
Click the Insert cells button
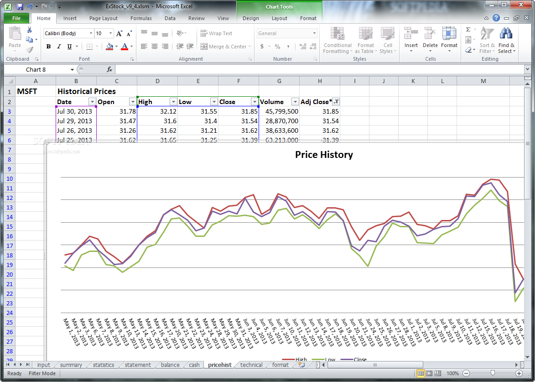click(411, 40)
